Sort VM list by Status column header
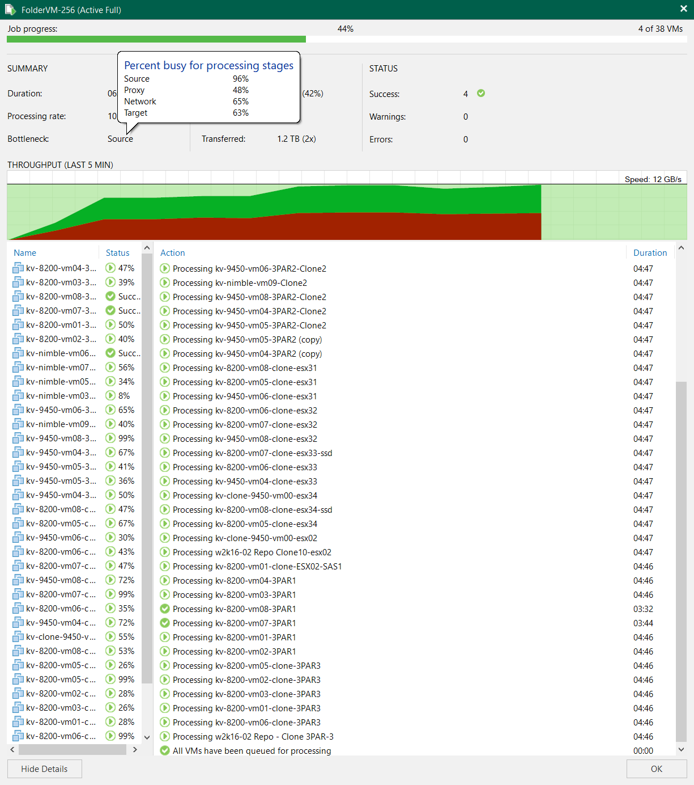 coord(118,253)
